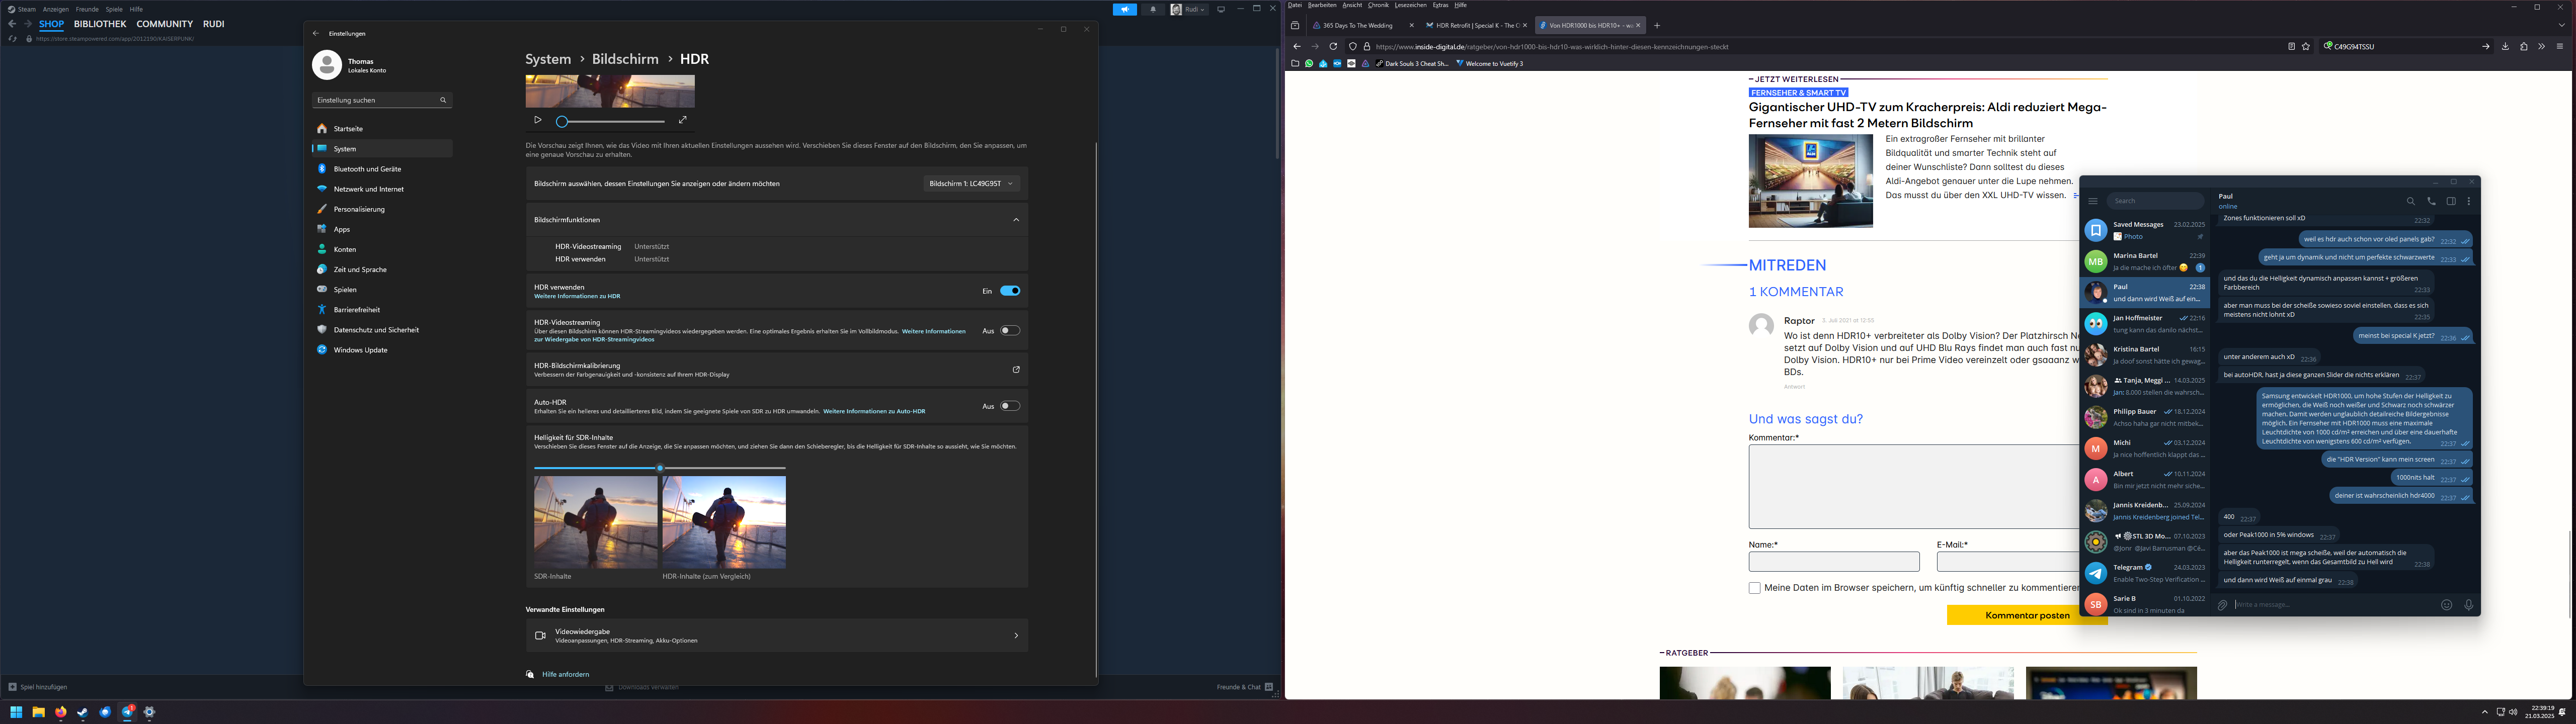Start a voice call with Paul
2576x724 pixels.
coord(2431,201)
